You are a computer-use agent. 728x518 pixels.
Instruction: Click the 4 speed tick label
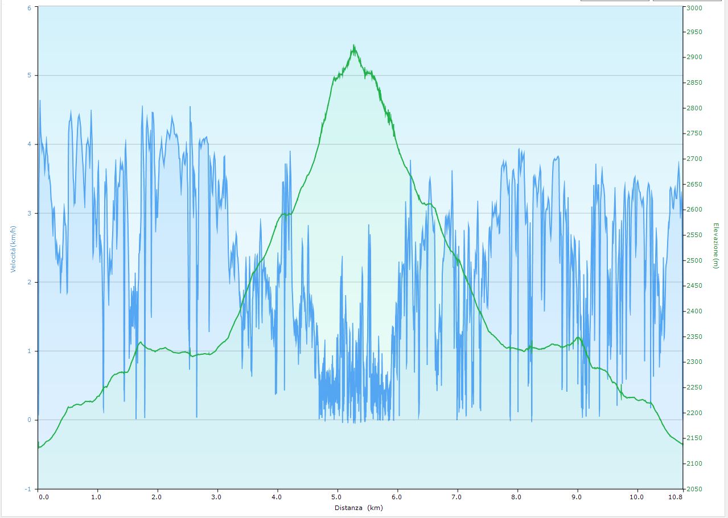point(29,144)
